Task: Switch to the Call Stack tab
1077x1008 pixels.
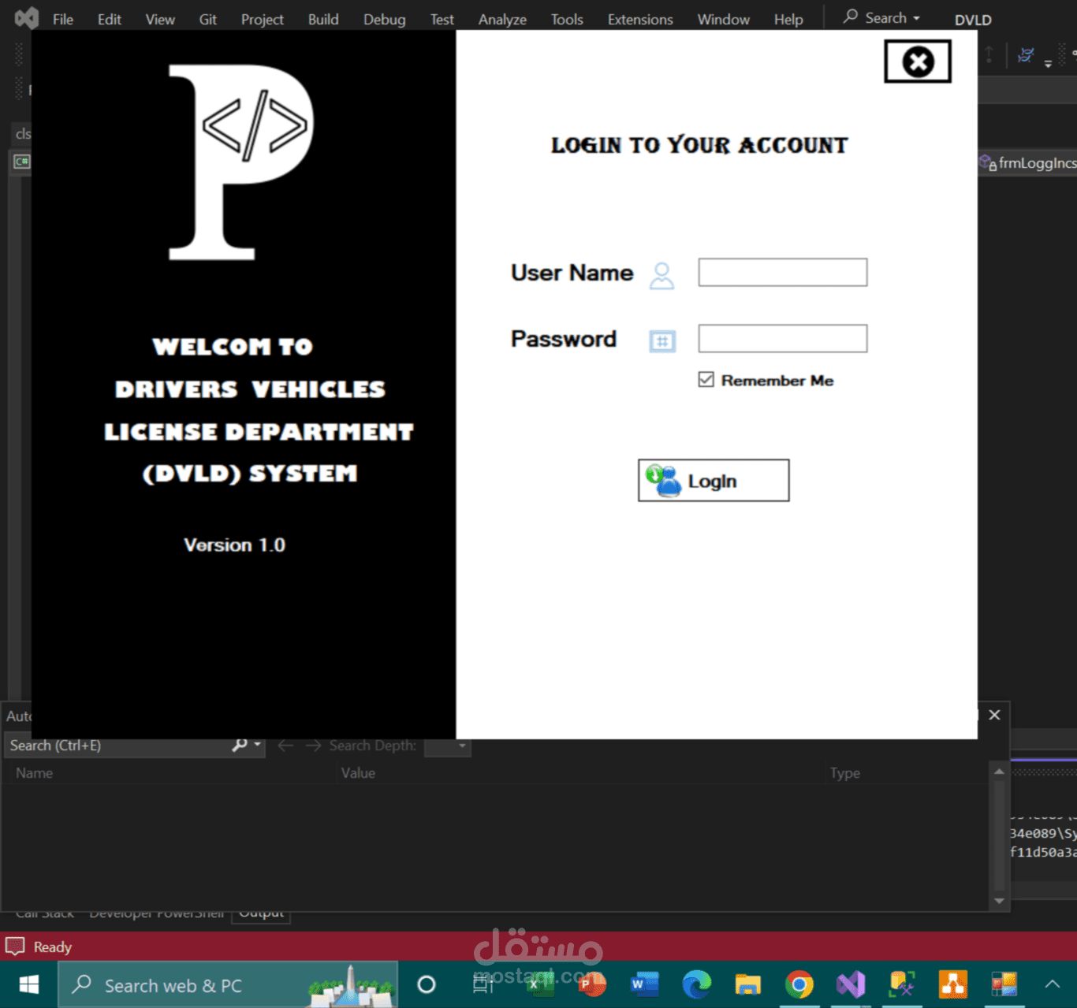Action: (45, 913)
